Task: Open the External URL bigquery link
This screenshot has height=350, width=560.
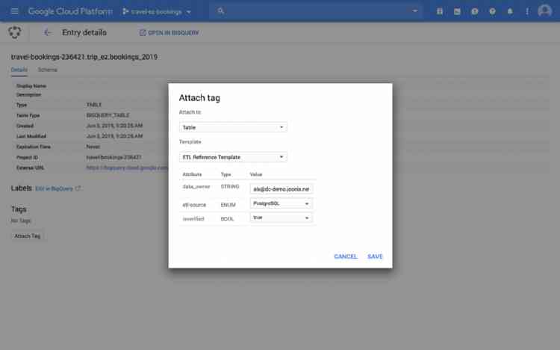Action: tap(127, 168)
